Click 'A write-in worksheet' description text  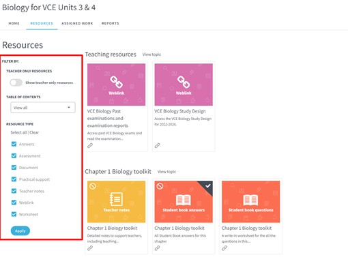point(248,238)
